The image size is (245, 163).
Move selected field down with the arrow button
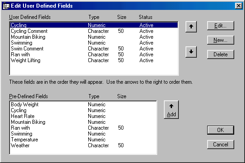(191, 52)
